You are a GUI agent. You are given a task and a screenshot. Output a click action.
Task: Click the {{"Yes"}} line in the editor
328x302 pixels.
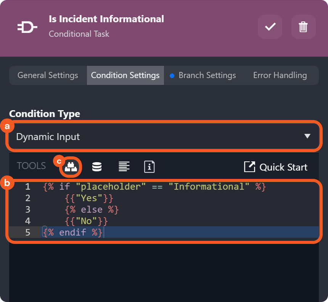tap(89, 198)
